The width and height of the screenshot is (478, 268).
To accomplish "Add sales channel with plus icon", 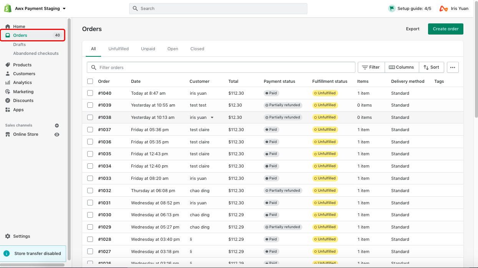I will pyautogui.click(x=57, y=125).
